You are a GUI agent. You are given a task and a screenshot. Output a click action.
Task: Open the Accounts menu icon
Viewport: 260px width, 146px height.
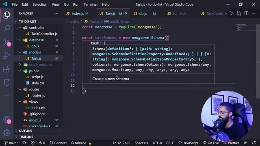click(7, 120)
